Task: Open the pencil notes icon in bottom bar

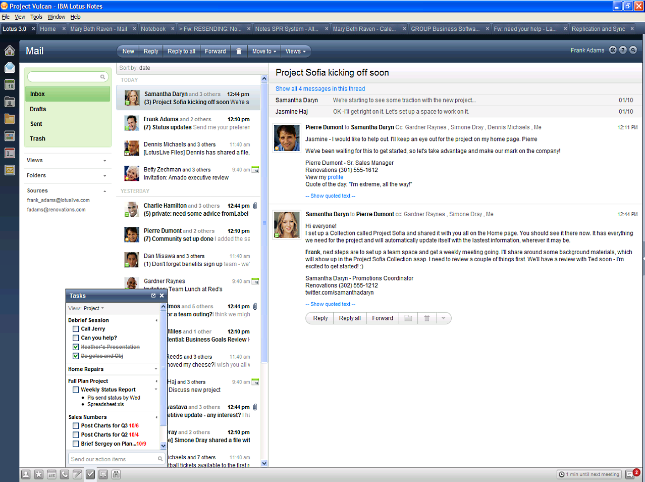Action: coord(77,474)
